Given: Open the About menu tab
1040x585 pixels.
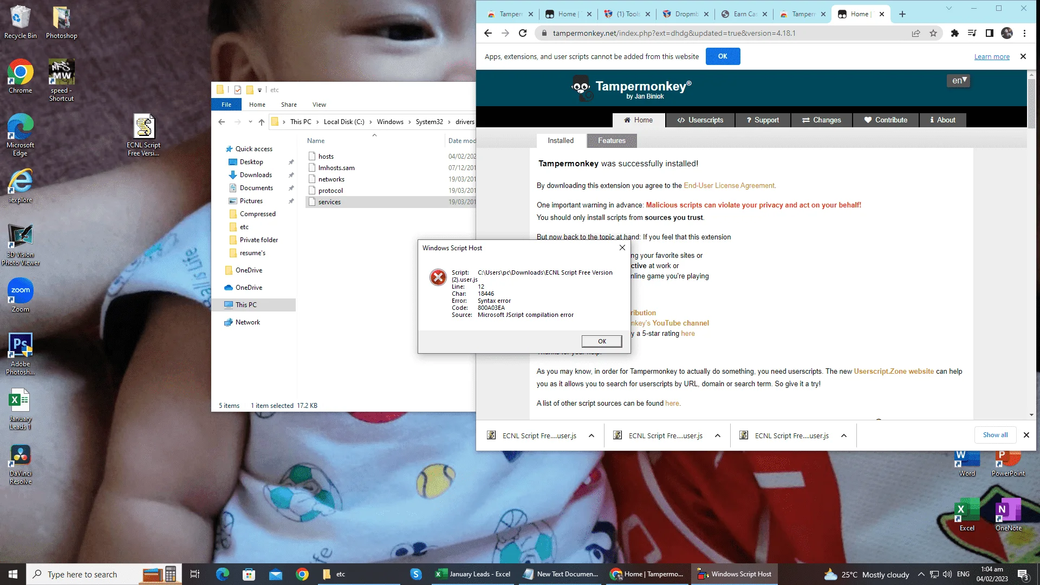Looking at the screenshot, I should pyautogui.click(x=942, y=120).
